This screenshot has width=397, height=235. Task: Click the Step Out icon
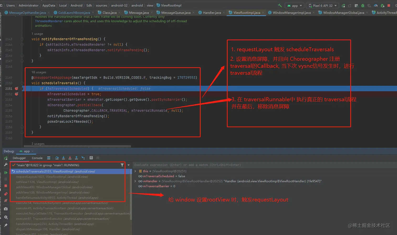[76, 158]
